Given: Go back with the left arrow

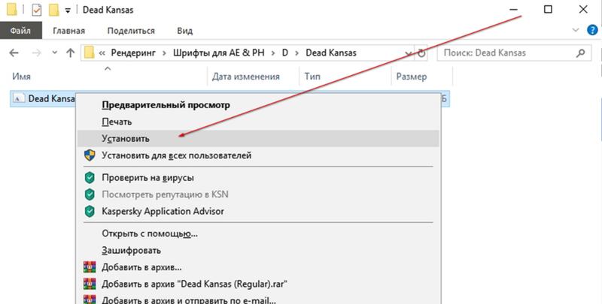Looking at the screenshot, I should coord(14,53).
